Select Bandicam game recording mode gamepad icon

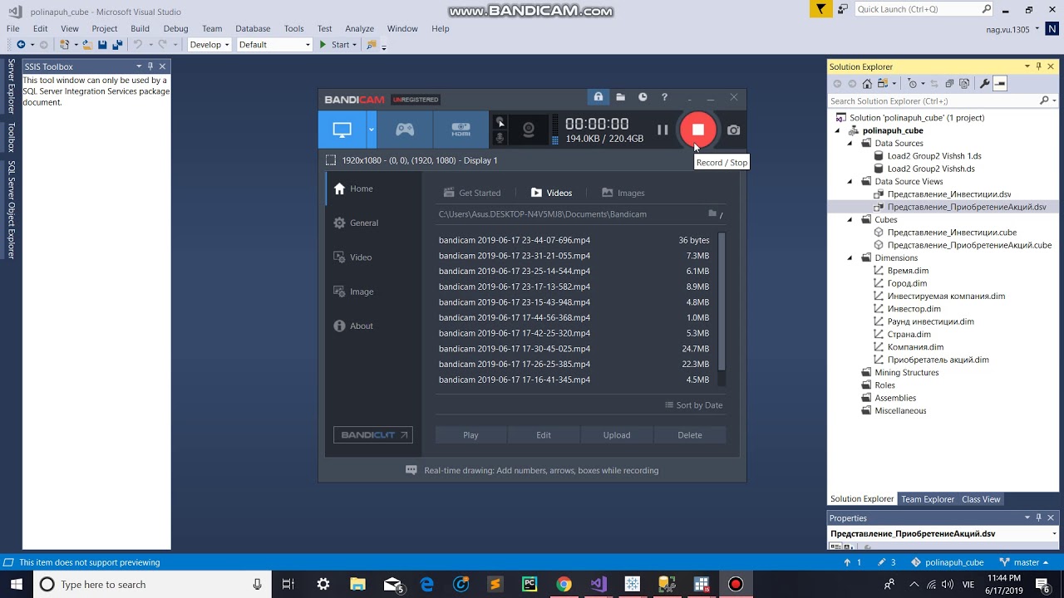(x=405, y=130)
